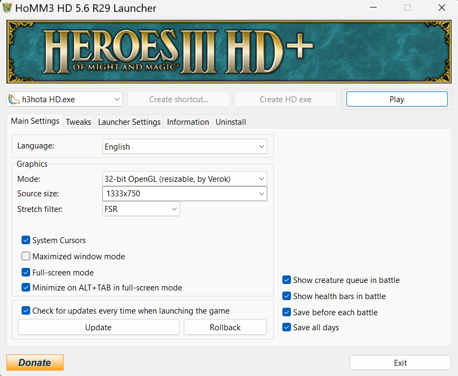458x376 pixels.
Task: Switch to the Tweaks tab
Action: click(78, 122)
